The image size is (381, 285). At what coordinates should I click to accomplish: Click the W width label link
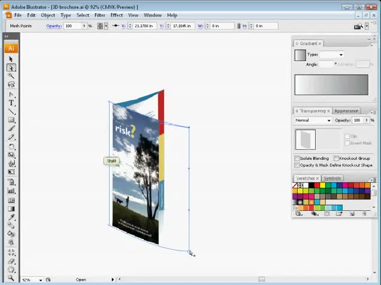tap(200, 26)
